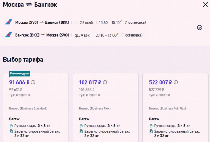This screenshot has height=142, width=210.
Task: Open info icon next to 522 007 ₽
Action: click(176, 82)
